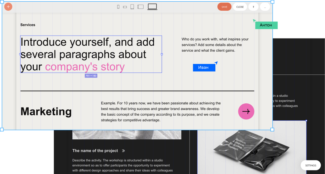Open the SETTINGS button
This screenshot has height=174, width=325.
coord(311,165)
